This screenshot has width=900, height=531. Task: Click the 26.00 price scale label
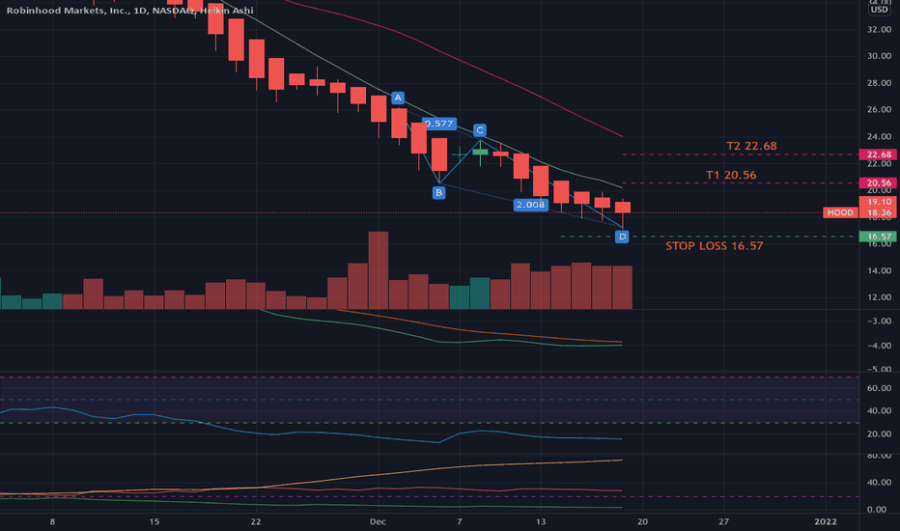pyautogui.click(x=879, y=110)
